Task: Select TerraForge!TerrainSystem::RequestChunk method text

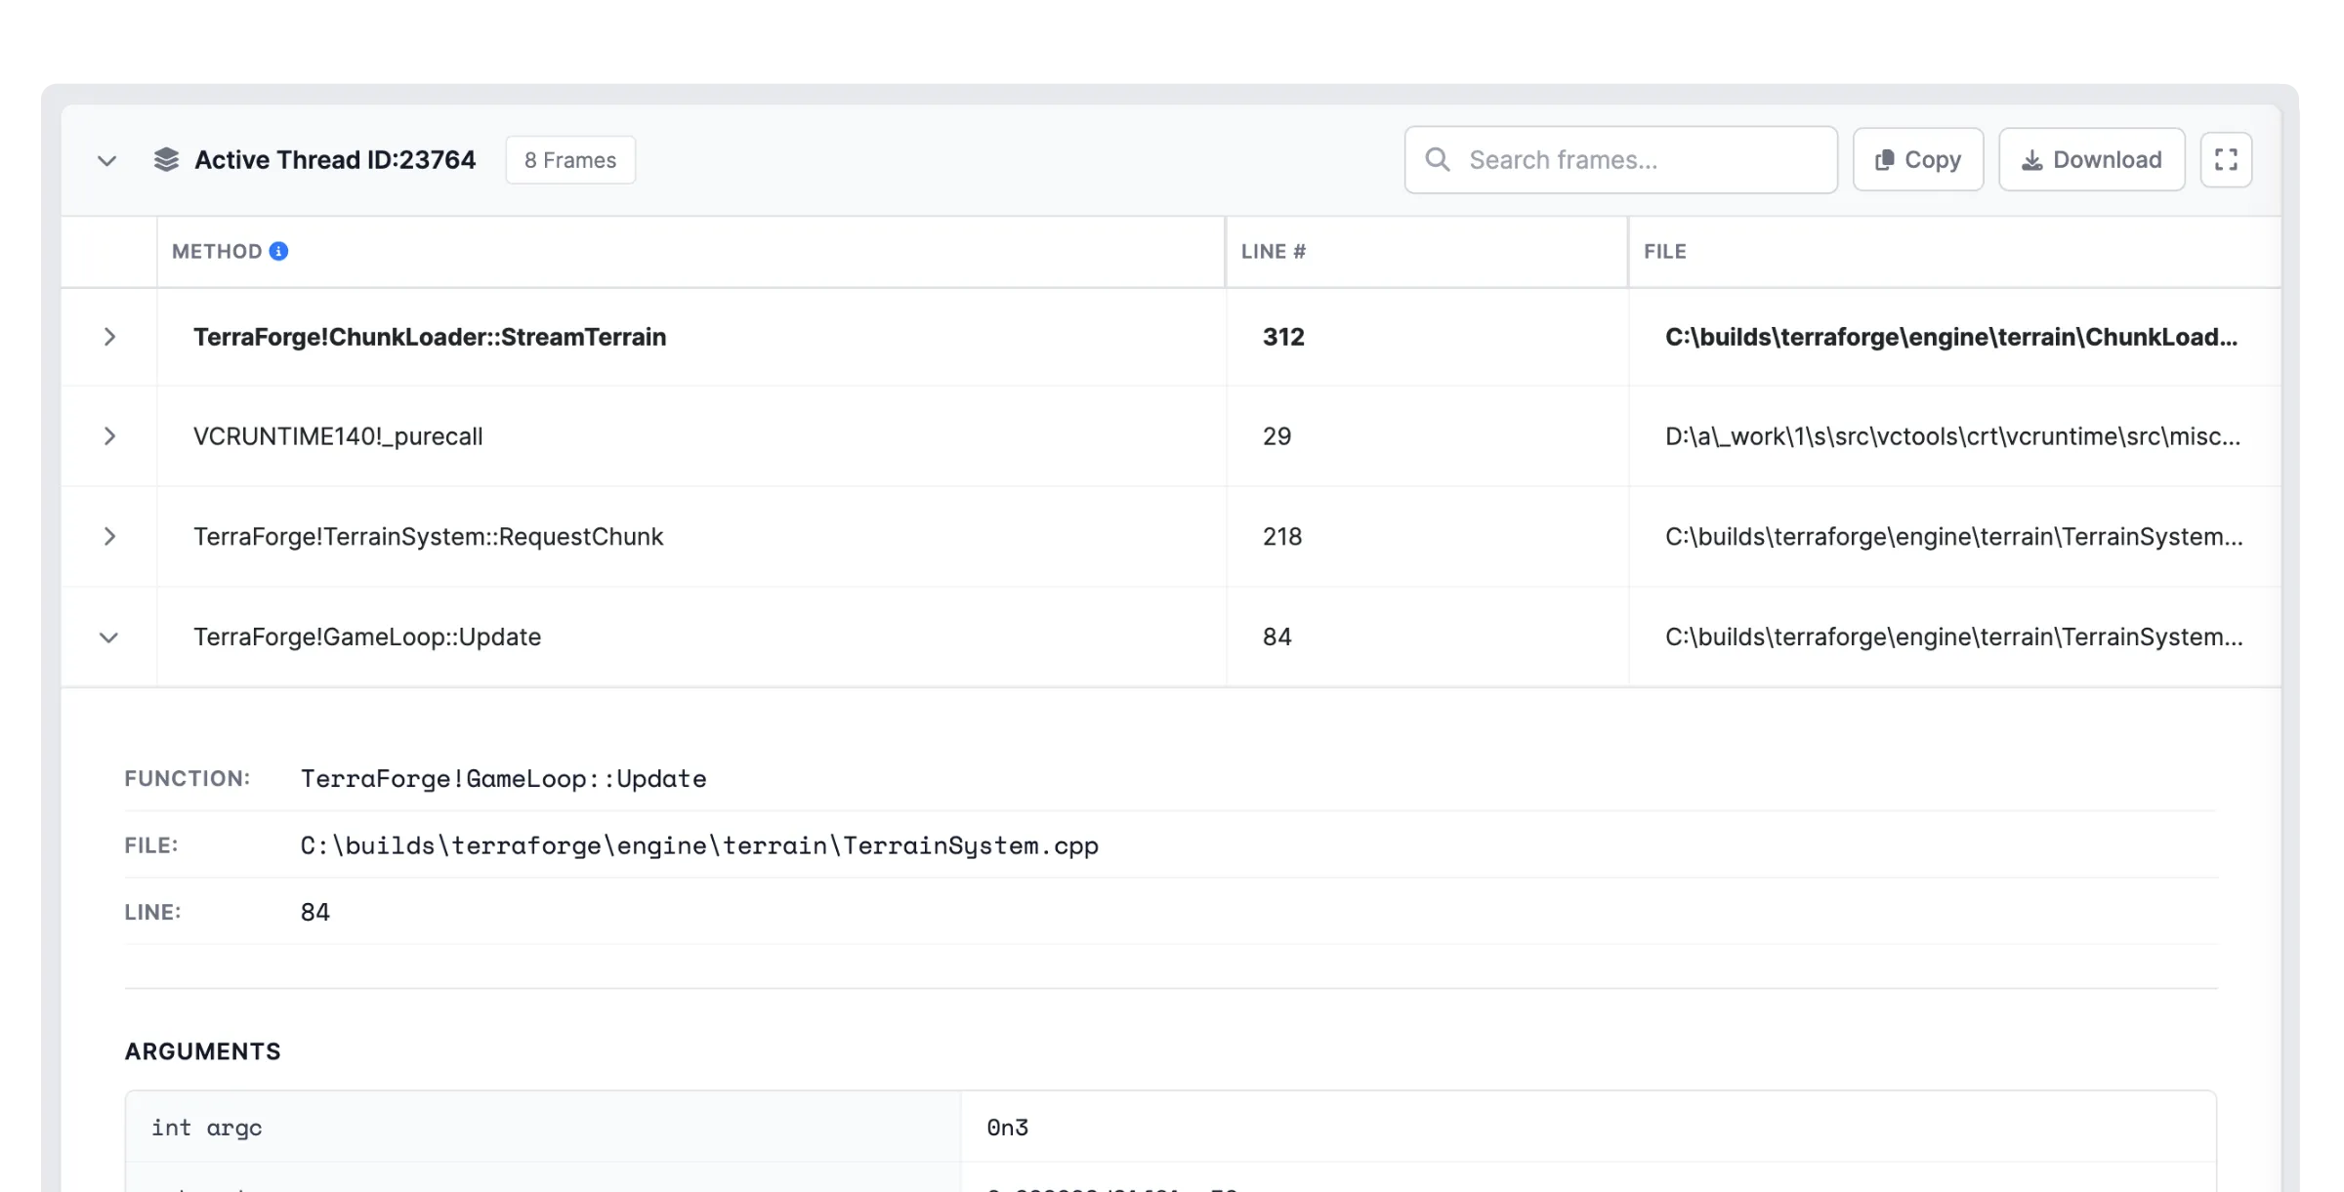Action: tap(428, 537)
